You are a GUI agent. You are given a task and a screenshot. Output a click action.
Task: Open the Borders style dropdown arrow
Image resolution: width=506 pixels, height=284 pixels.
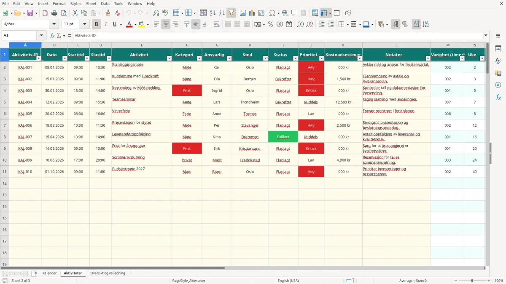coord(348,24)
